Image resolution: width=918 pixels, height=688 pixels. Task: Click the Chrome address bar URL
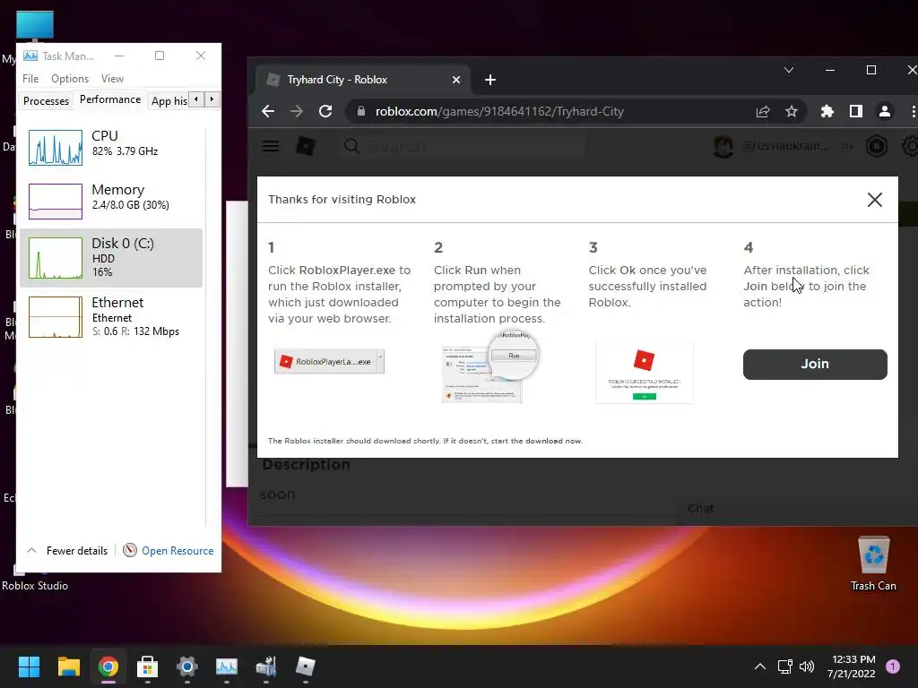pyautogui.click(x=499, y=111)
